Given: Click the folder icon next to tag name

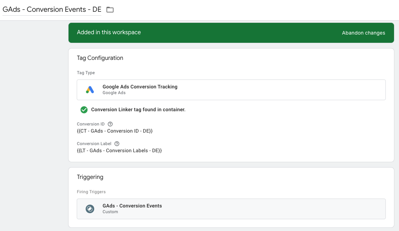Looking at the screenshot, I should click(110, 10).
